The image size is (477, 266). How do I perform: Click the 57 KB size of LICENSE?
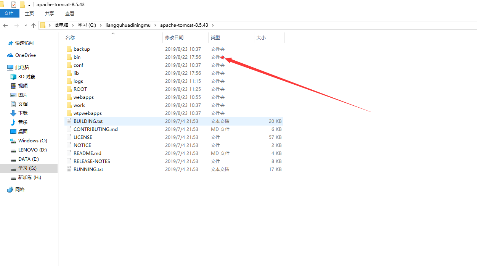pyautogui.click(x=275, y=137)
